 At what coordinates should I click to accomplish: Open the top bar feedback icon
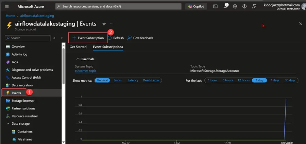click(x=254, y=6)
